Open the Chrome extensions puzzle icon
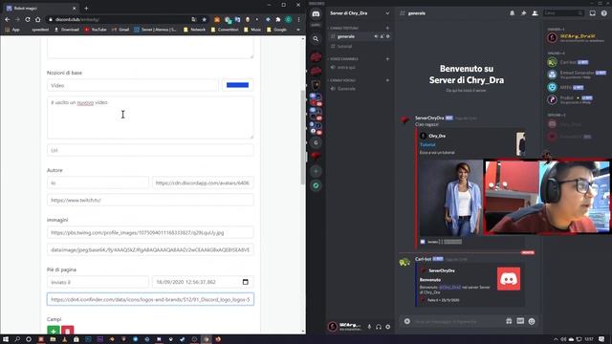Viewport: 612px width, 344px height. [278, 19]
